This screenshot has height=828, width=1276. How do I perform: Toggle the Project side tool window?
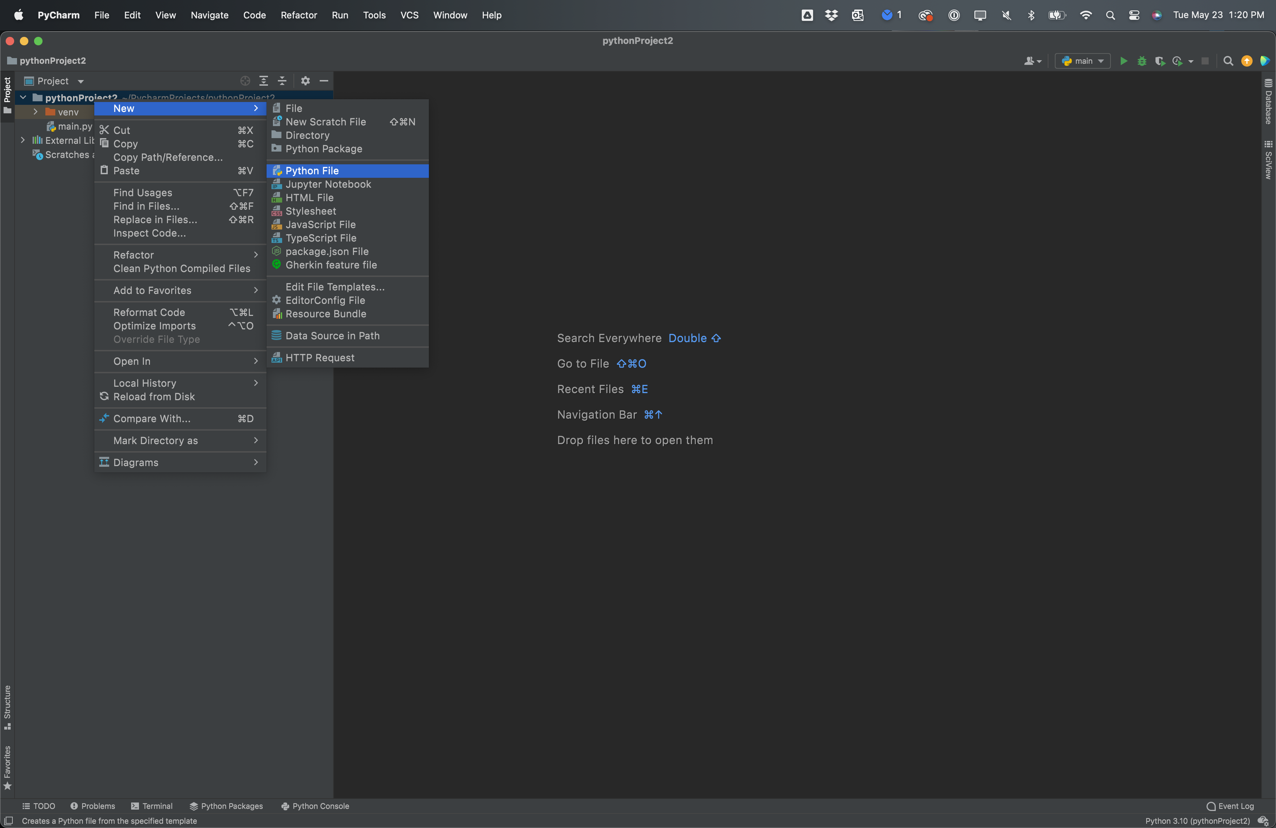(x=7, y=96)
